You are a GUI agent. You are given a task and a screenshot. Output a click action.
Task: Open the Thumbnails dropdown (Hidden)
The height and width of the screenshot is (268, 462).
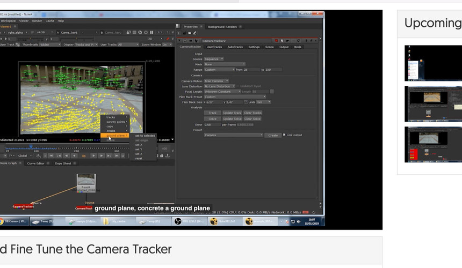tap(49, 44)
